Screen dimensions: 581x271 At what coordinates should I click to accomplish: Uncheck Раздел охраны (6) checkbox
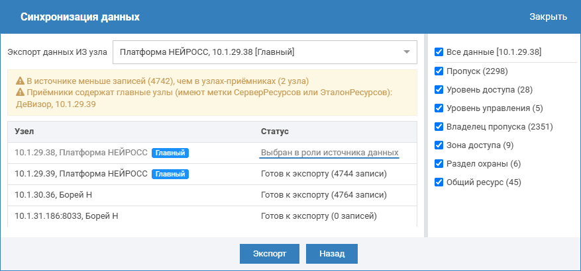[x=439, y=164]
